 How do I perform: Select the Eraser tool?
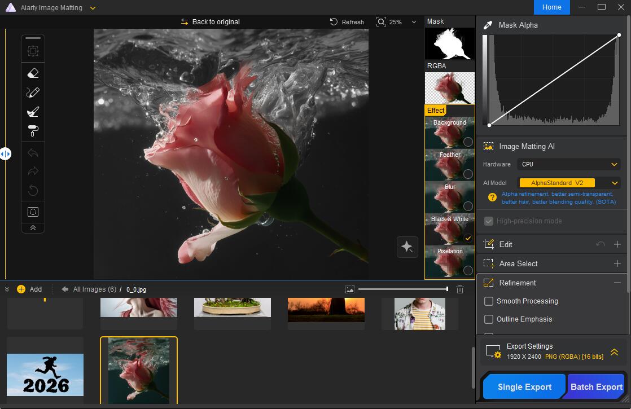33,73
